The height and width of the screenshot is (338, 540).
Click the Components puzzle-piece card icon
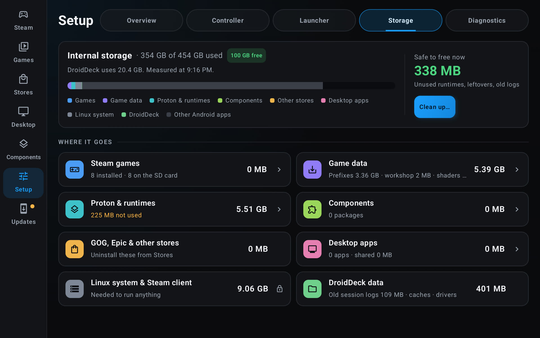tap(312, 209)
